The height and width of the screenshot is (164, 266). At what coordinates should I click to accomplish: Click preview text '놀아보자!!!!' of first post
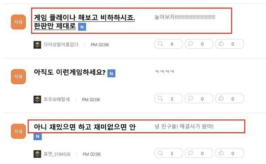[185, 17]
